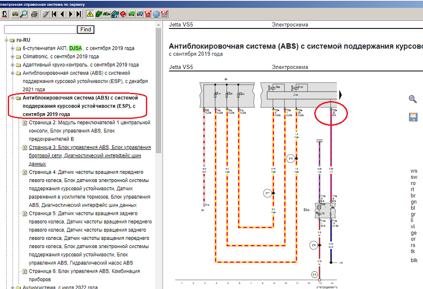The width and height of the screenshot is (423, 289).
Task: Select the ru-RU root folder
Action: coord(23,40)
